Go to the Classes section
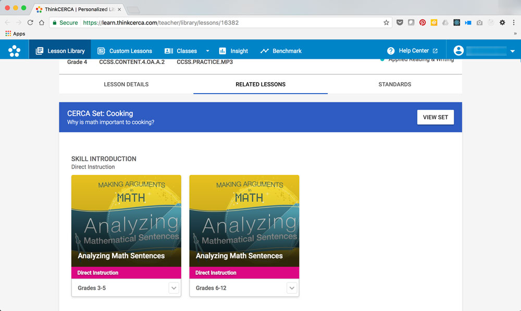Viewport: 521px width, 311px height. tap(181, 51)
